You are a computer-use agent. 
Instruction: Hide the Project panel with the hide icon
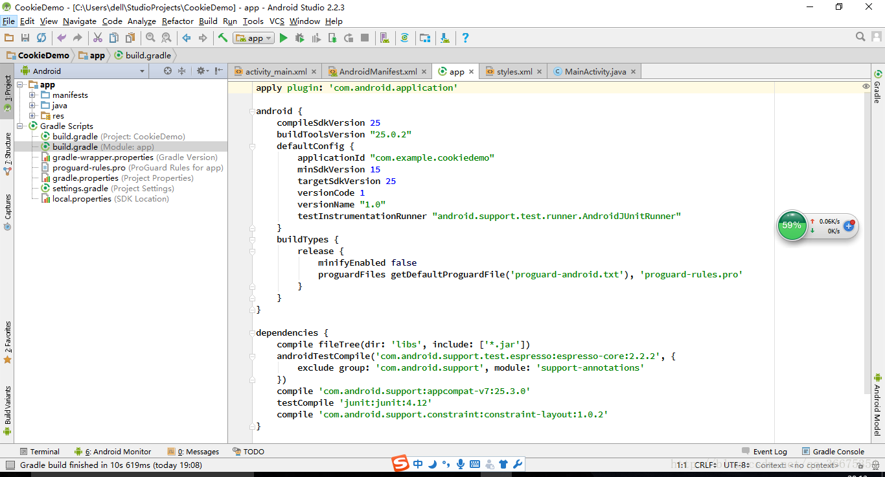(219, 71)
